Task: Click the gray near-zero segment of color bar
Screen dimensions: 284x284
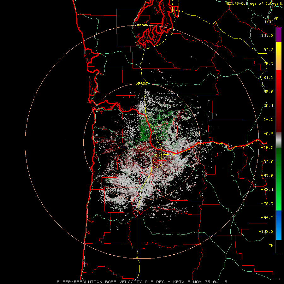Action: click(279, 140)
